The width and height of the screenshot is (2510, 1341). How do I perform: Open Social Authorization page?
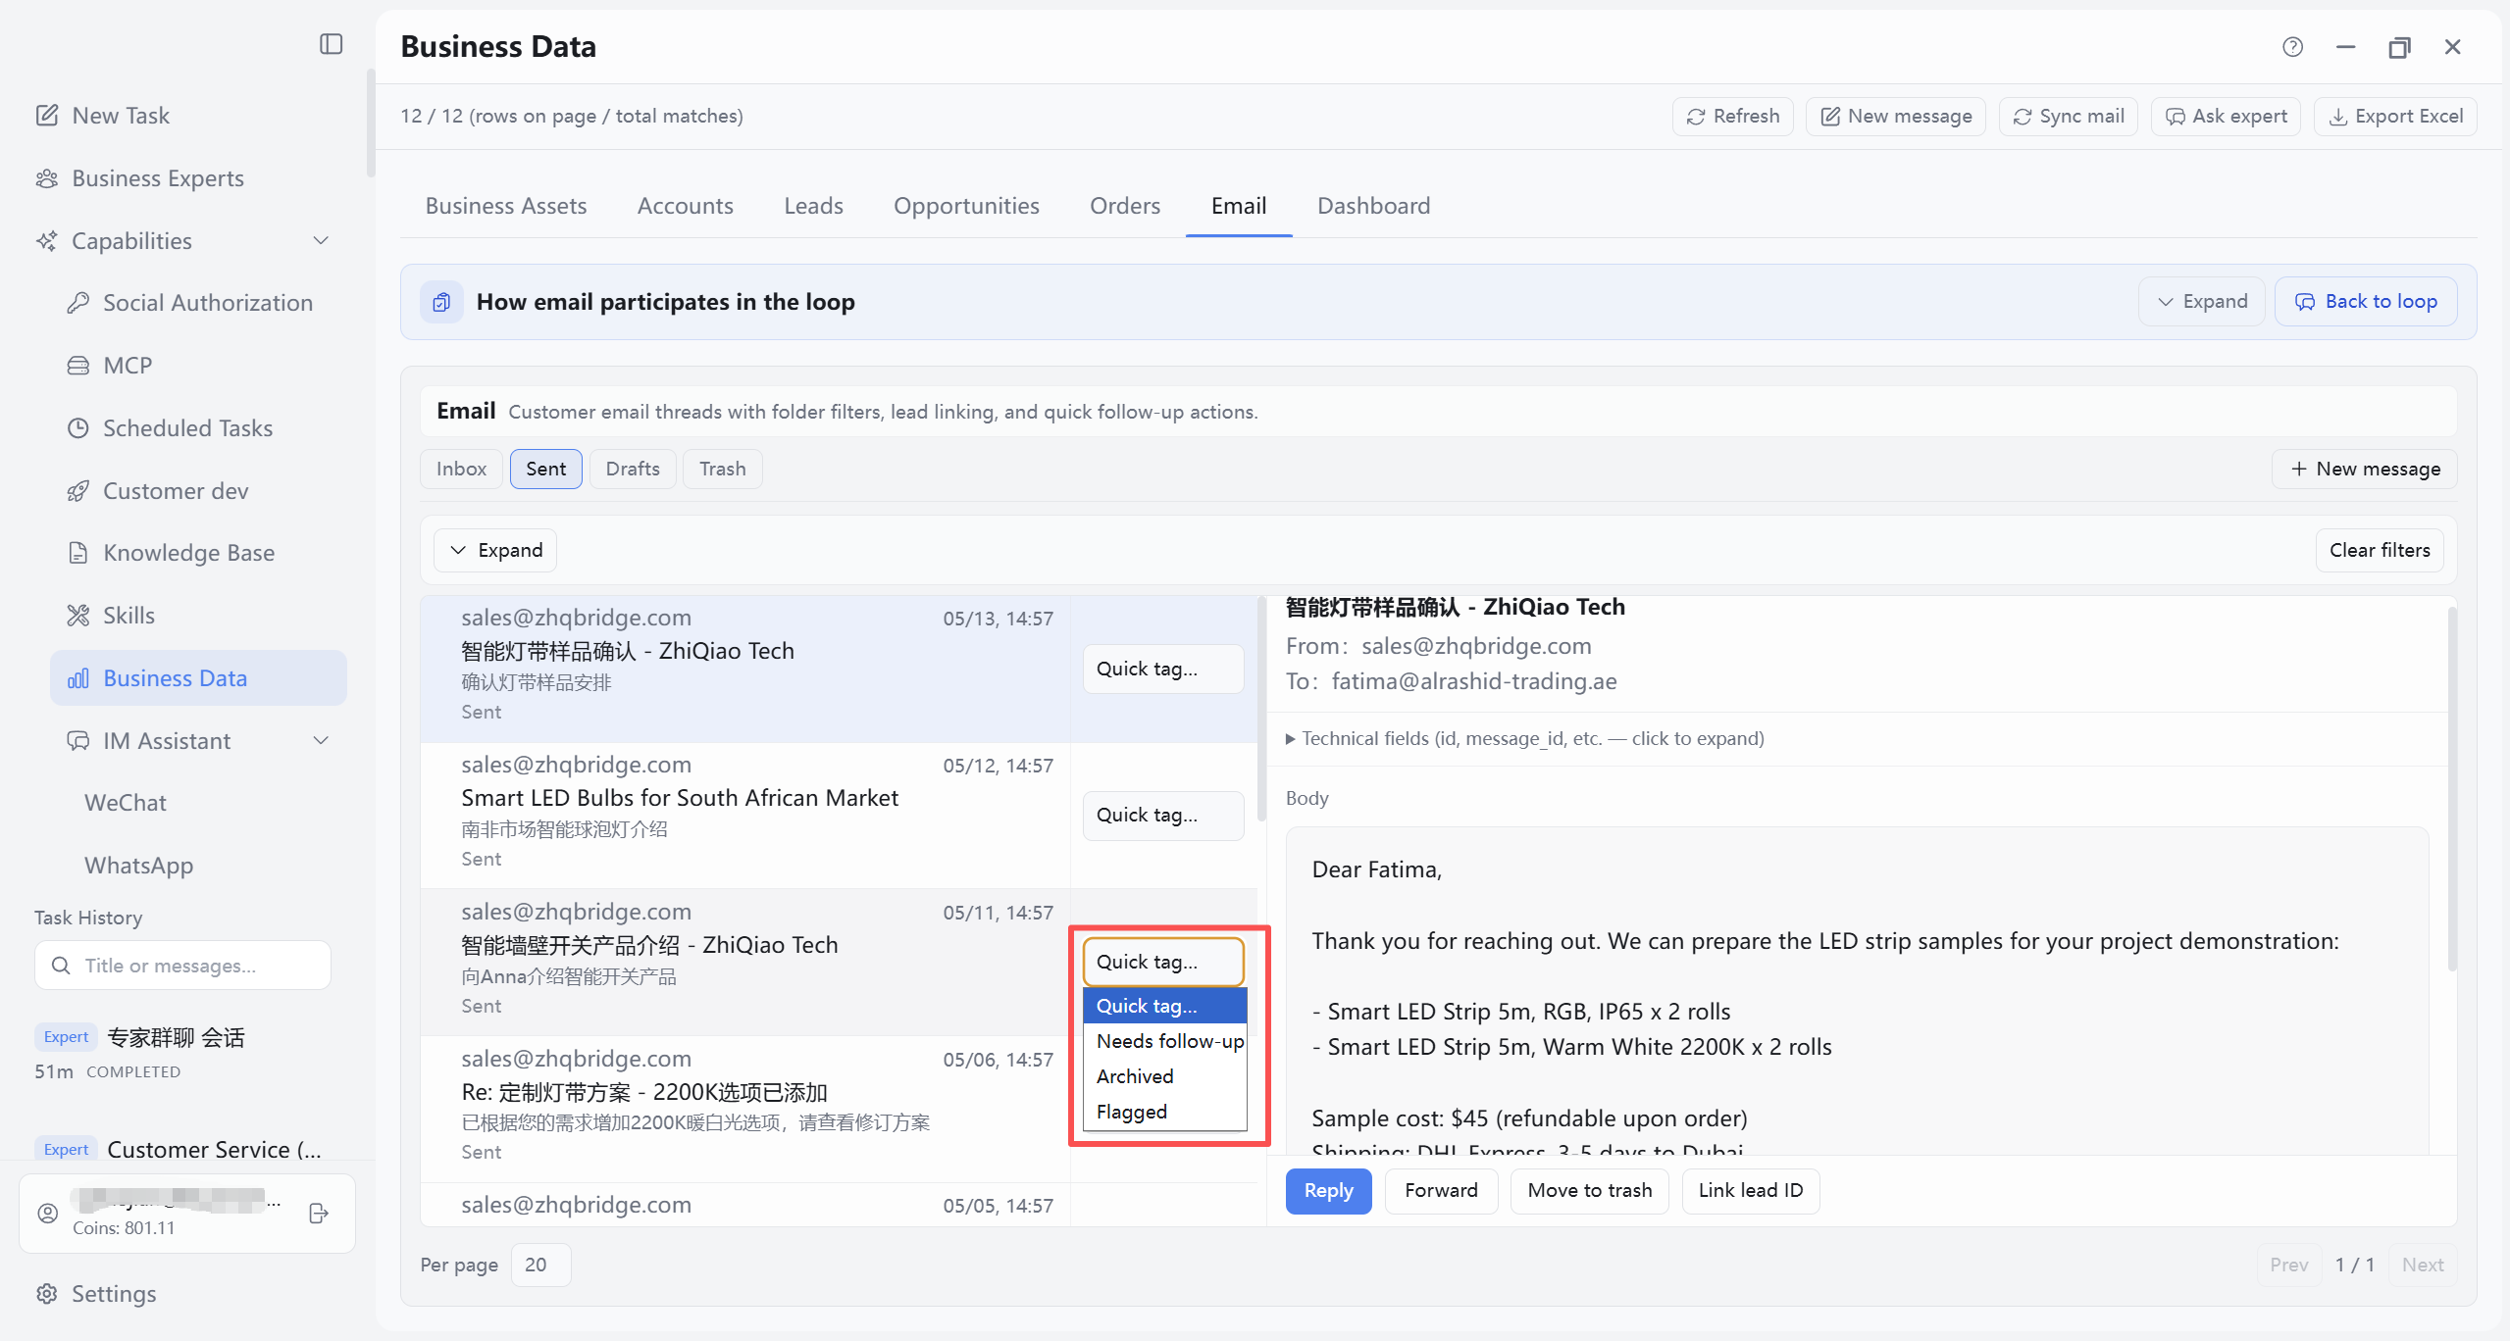click(x=189, y=303)
